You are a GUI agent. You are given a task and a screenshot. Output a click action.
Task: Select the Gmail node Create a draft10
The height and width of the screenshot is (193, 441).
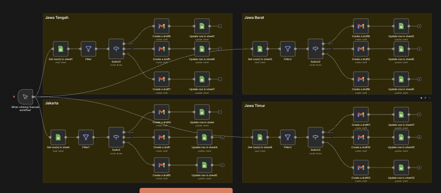point(361,137)
